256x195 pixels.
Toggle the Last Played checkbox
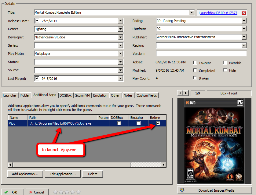pyautogui.click(x=37, y=78)
